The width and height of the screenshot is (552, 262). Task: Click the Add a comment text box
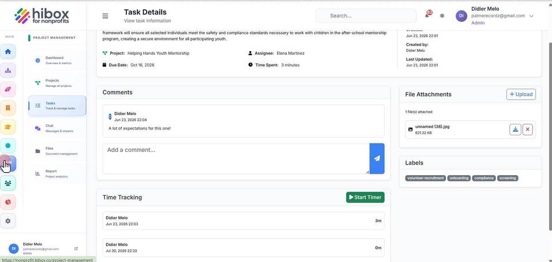tap(236, 158)
